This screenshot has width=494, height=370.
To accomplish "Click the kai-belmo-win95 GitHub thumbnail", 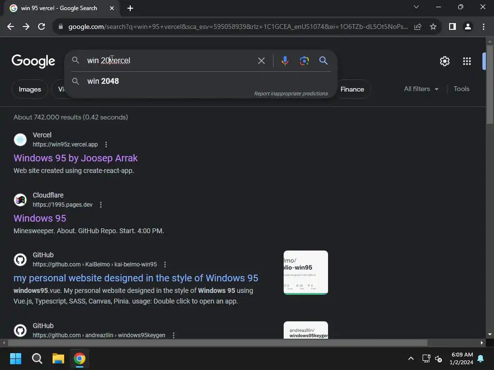I will [x=305, y=273].
